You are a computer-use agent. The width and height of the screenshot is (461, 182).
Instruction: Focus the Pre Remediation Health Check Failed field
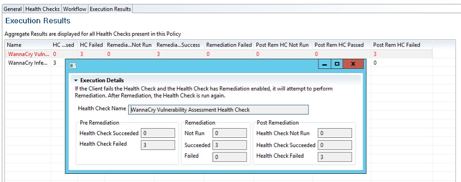pyautogui.click(x=158, y=145)
